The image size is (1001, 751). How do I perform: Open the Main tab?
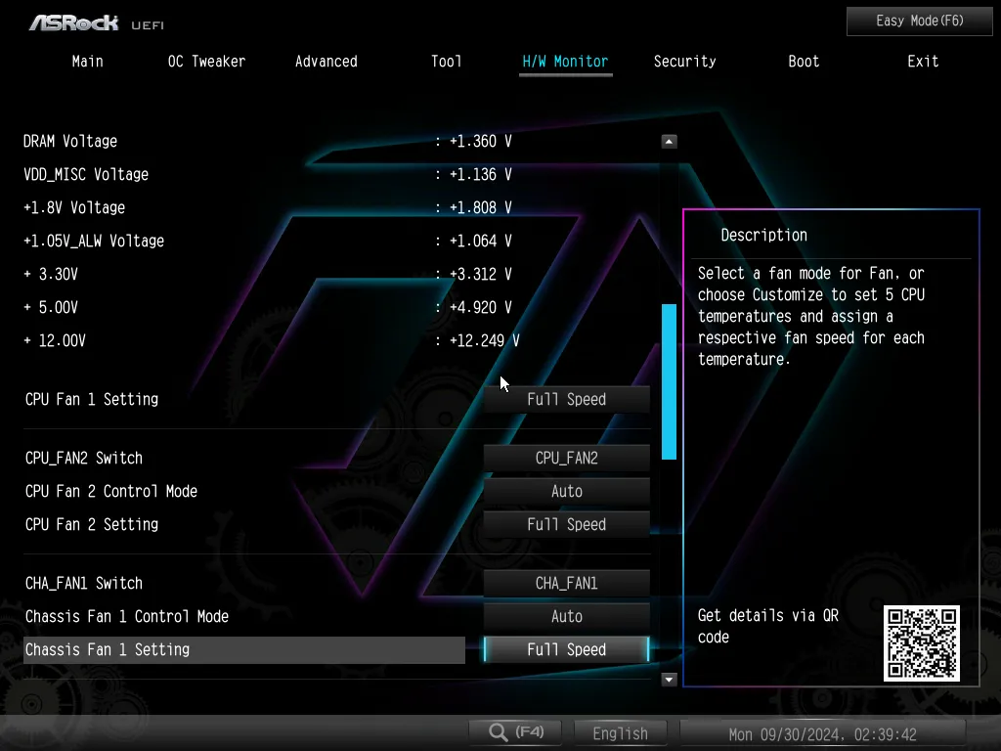[87, 62]
